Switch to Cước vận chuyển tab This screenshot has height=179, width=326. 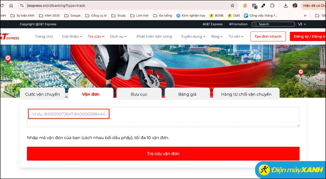(43, 94)
